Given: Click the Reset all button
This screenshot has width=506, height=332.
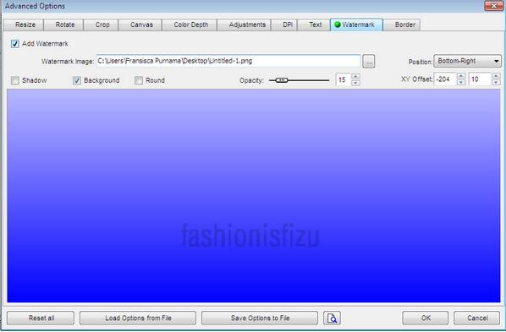Looking at the screenshot, I should point(41,318).
